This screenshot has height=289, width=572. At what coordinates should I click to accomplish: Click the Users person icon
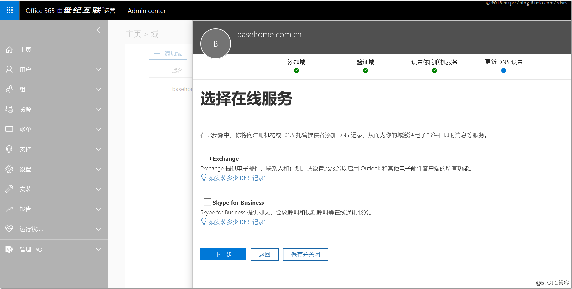(9, 69)
